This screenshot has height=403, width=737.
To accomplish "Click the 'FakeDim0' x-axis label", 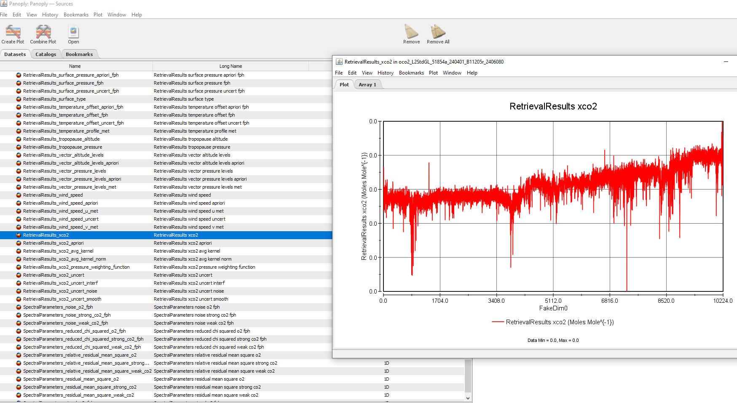I will tap(553, 308).
